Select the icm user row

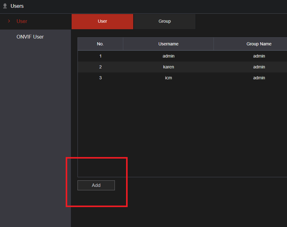(x=168, y=78)
